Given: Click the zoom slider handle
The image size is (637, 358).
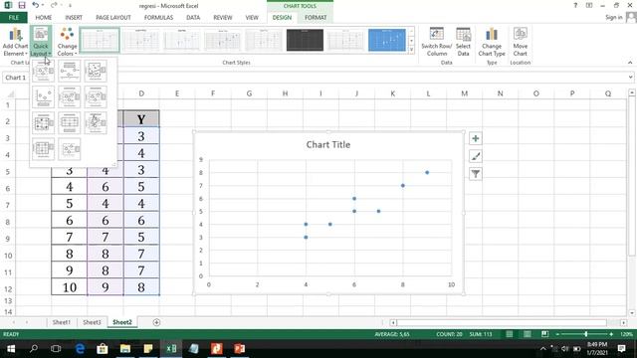Looking at the screenshot, I should click(585, 334).
